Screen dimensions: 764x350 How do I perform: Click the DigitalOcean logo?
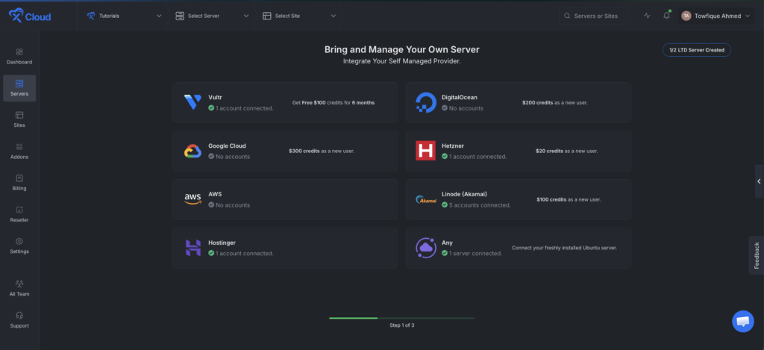426,102
